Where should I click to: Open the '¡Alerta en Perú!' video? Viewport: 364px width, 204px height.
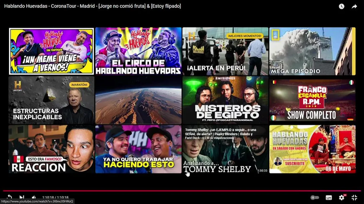[225, 51]
